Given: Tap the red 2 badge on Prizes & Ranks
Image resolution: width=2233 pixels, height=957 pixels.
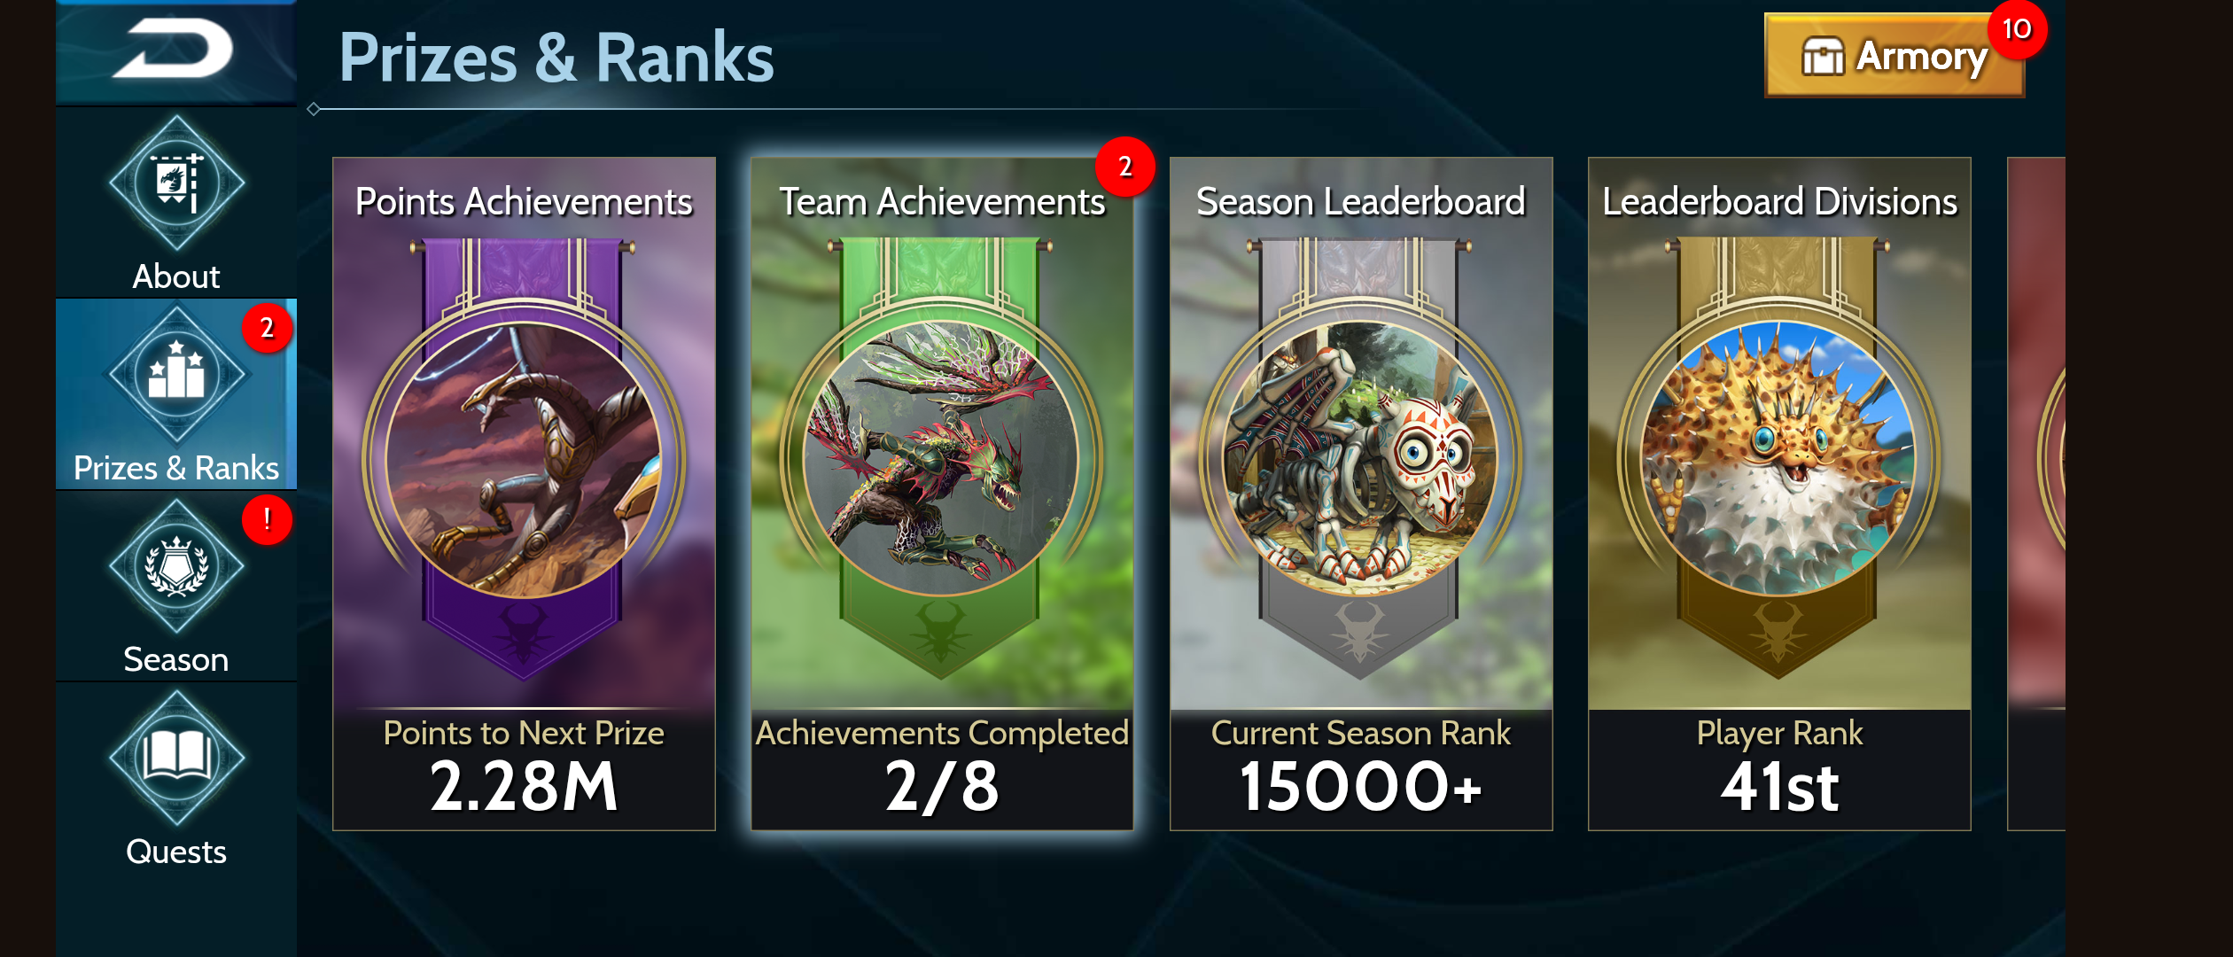Looking at the screenshot, I should tap(267, 328).
